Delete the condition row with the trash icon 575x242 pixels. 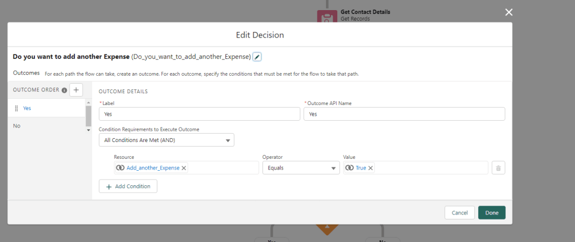[498, 168]
